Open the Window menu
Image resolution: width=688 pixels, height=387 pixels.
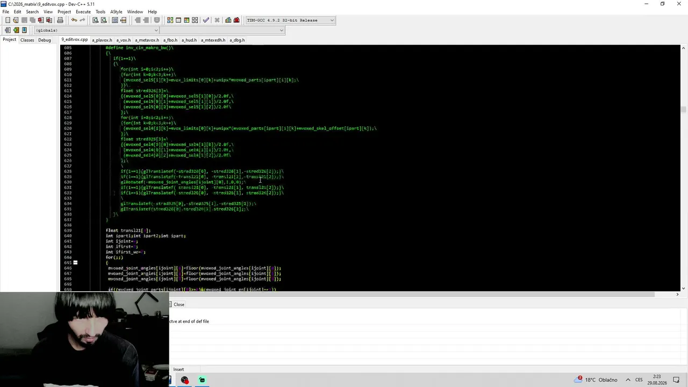tap(135, 12)
